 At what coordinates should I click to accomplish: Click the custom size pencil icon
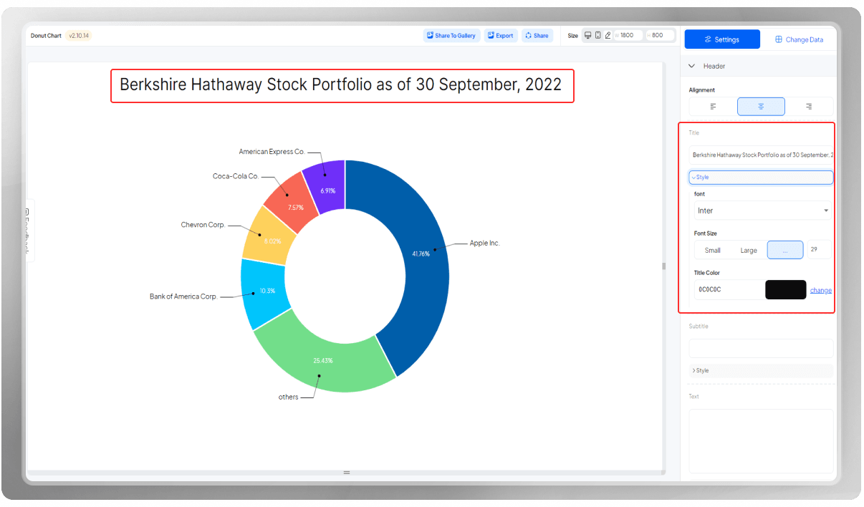pos(608,35)
